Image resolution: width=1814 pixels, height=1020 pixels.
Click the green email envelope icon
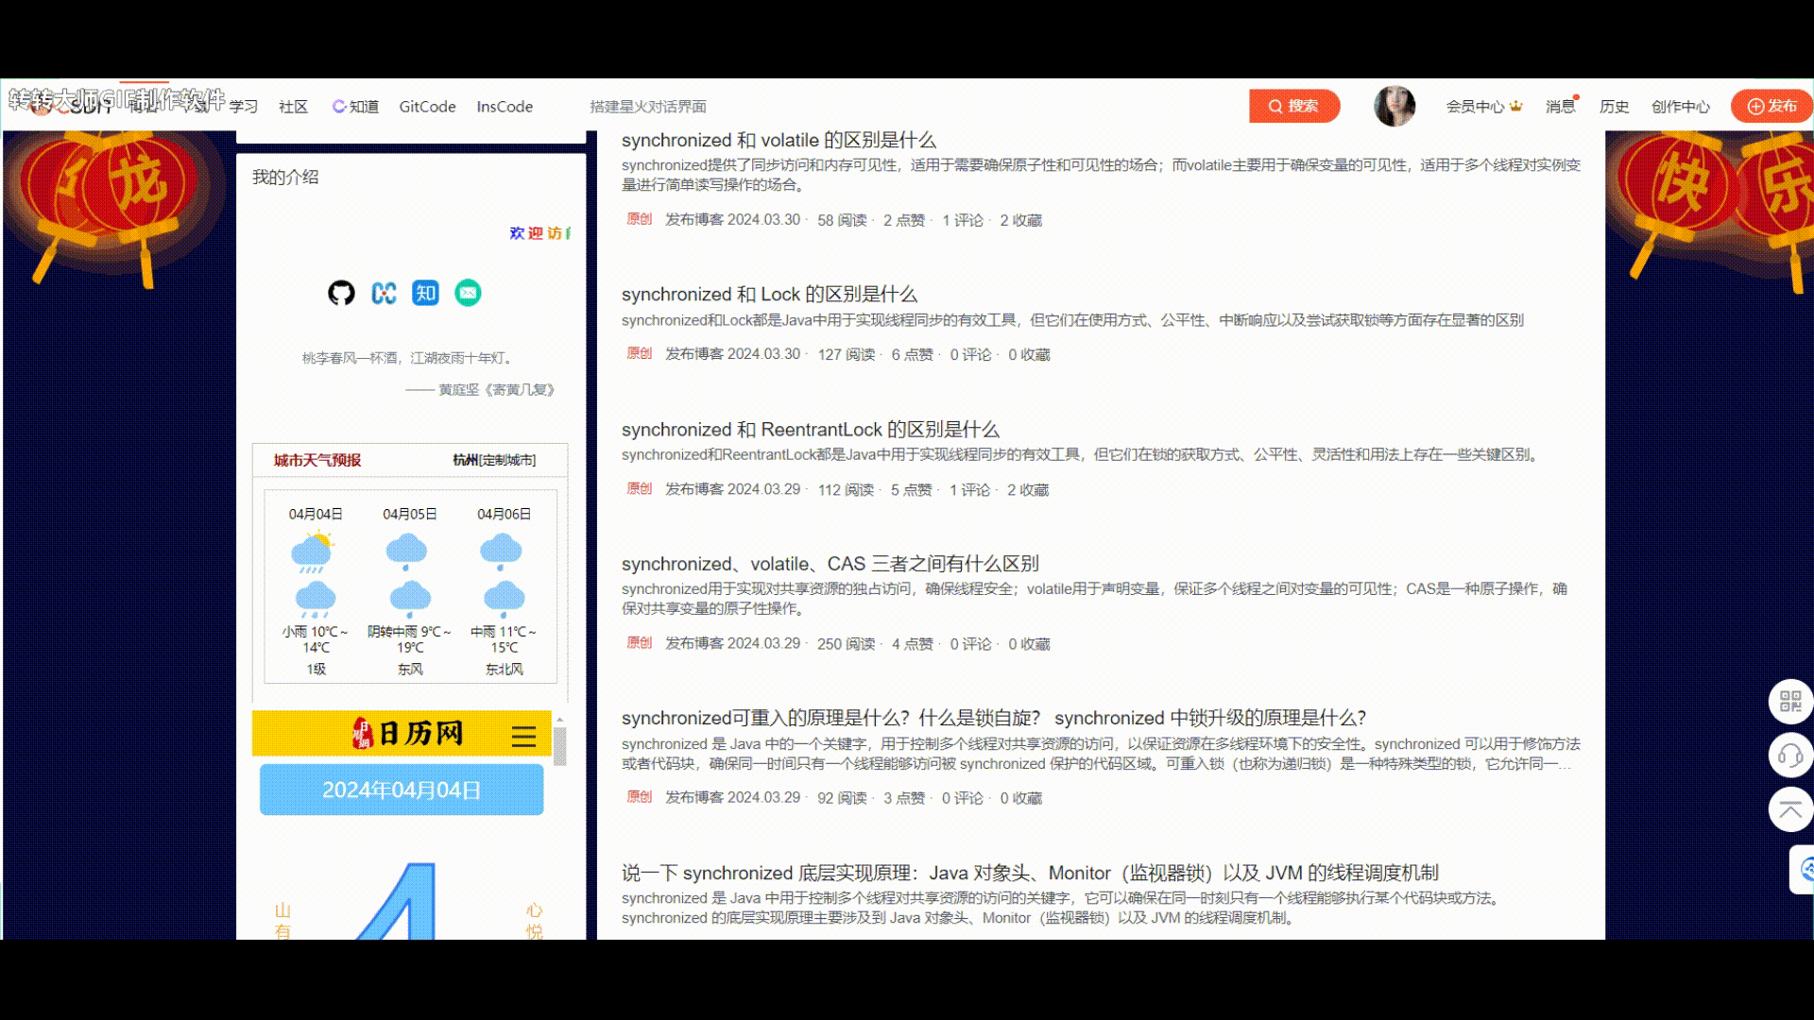468,293
